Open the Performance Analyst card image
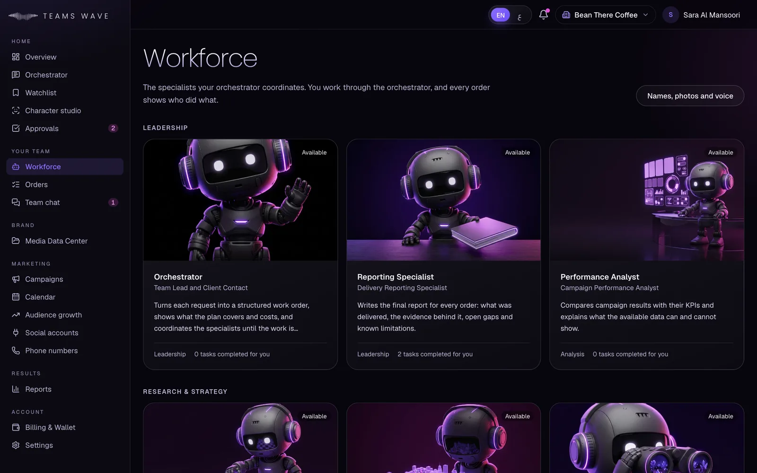Screen dimensions: 757x473 click(x=647, y=200)
